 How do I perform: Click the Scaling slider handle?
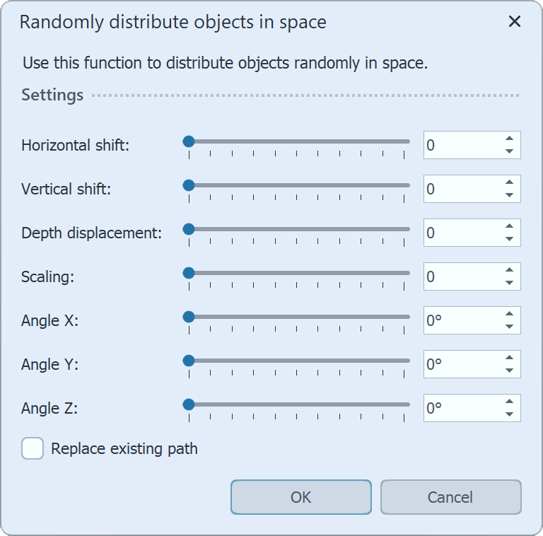[189, 273]
